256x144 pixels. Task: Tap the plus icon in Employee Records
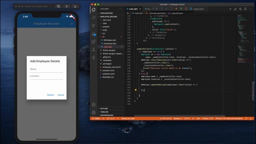click(72, 24)
